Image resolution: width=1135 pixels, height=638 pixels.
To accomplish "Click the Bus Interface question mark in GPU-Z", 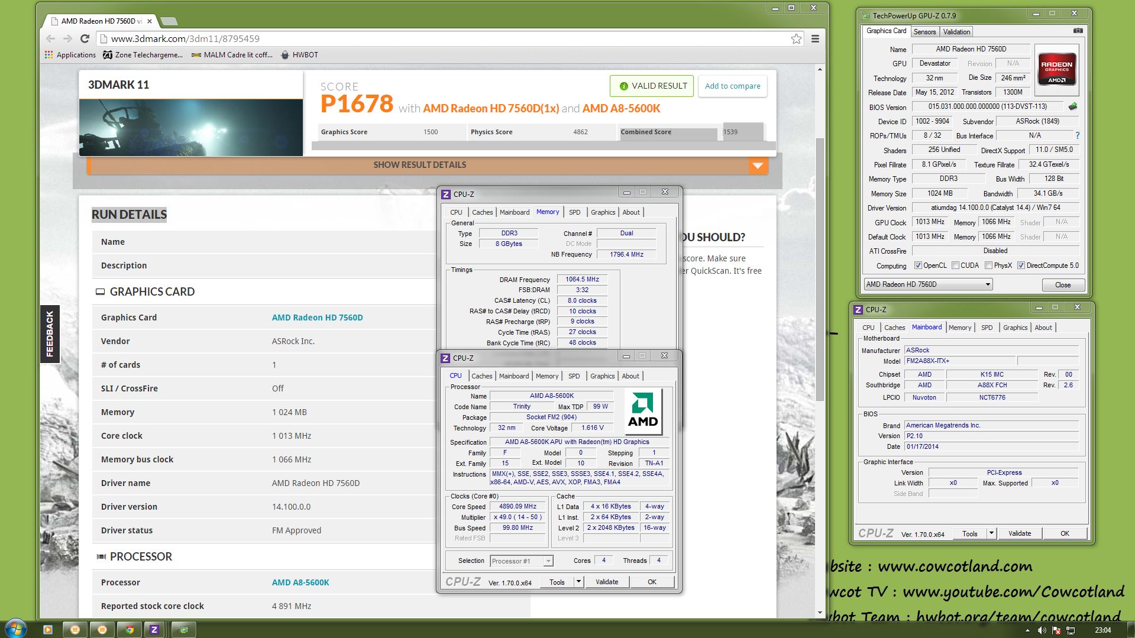I will pyautogui.click(x=1078, y=135).
